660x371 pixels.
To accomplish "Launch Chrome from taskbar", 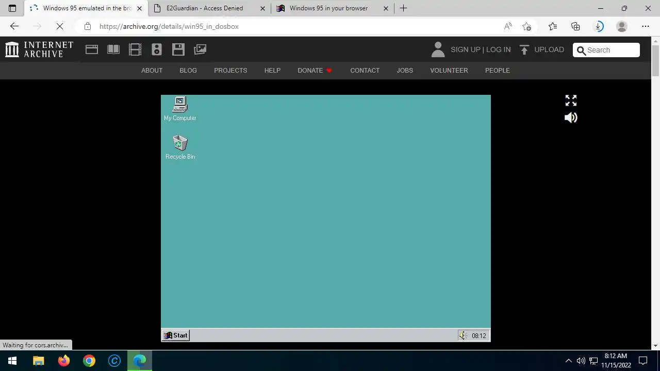I will (89, 361).
